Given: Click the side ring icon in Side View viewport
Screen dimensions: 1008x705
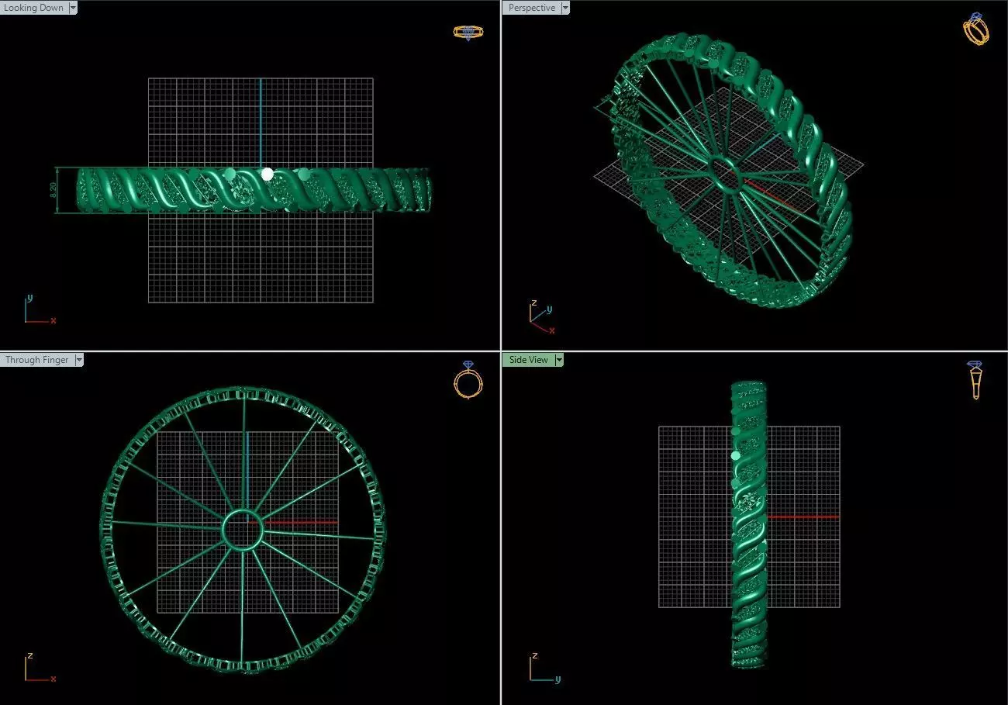Looking at the screenshot, I should click(x=975, y=380).
